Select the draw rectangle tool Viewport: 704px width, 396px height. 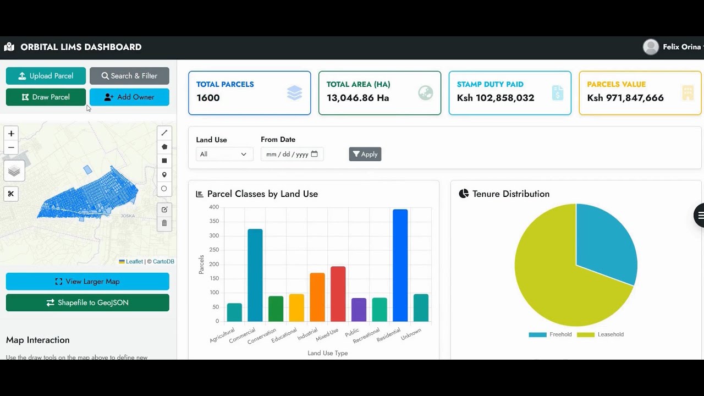164,161
